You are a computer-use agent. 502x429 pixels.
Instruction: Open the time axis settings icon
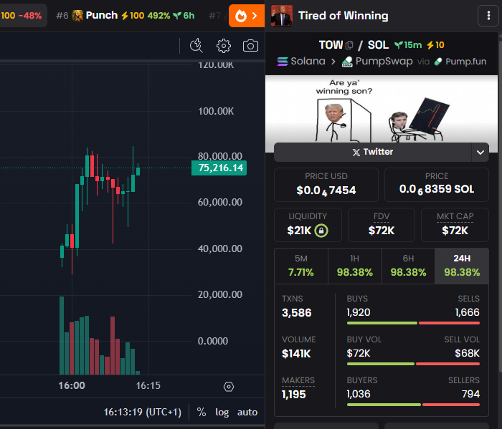[229, 387]
